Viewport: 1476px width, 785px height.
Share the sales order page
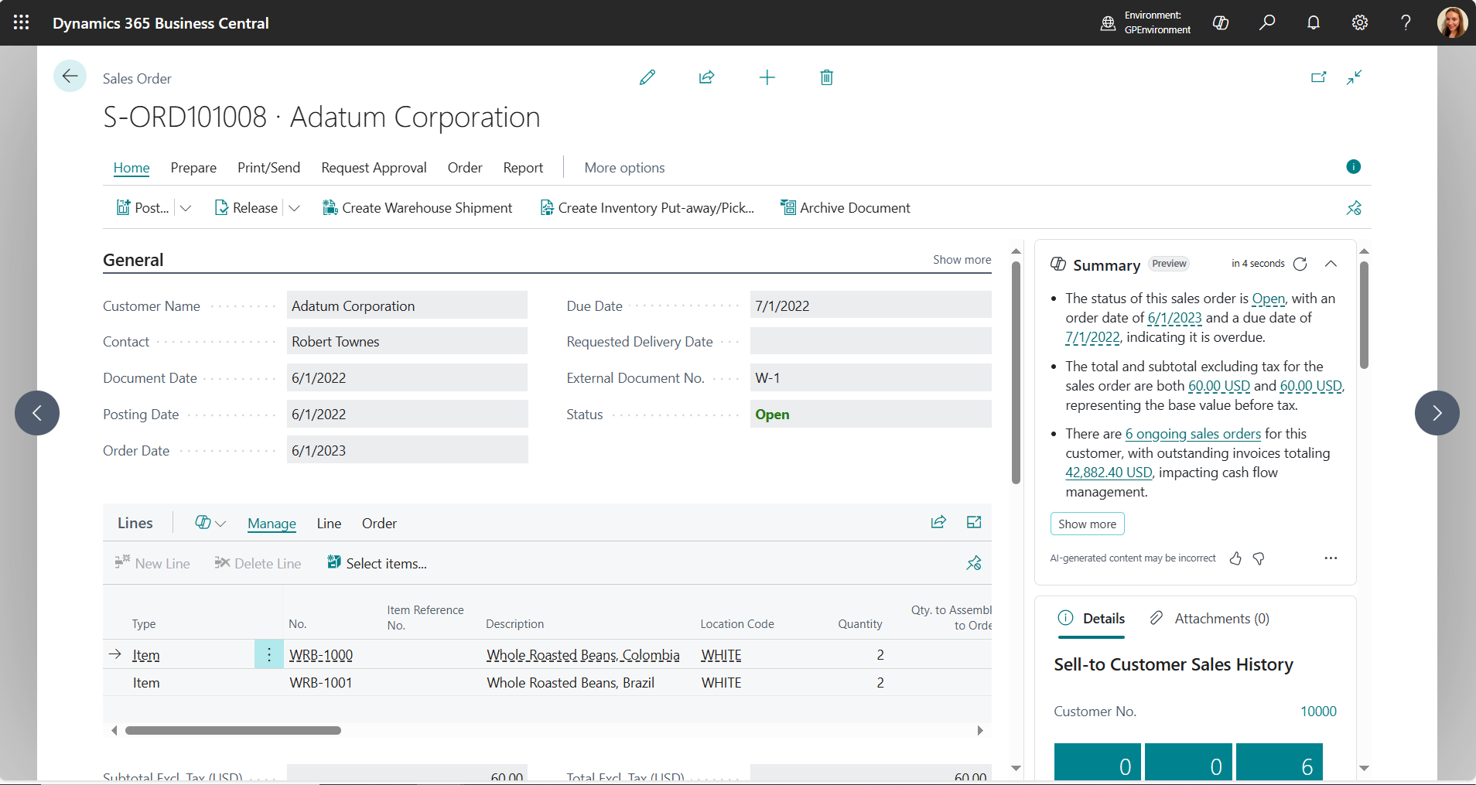point(706,77)
